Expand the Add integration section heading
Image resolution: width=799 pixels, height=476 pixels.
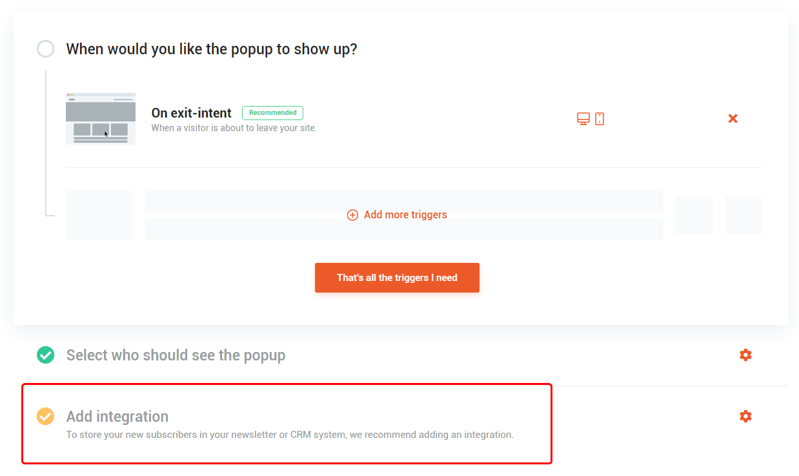pos(117,417)
